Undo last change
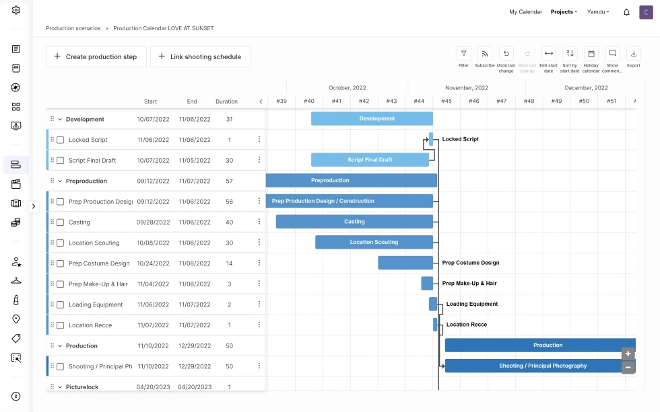660x412 pixels. pos(506,54)
